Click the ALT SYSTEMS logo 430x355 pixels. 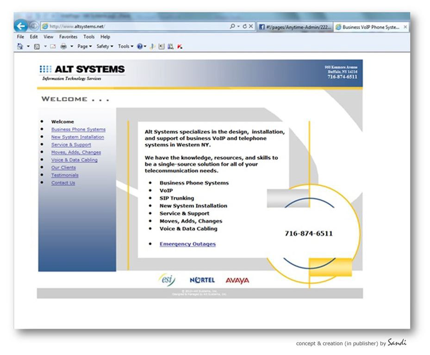click(x=82, y=69)
